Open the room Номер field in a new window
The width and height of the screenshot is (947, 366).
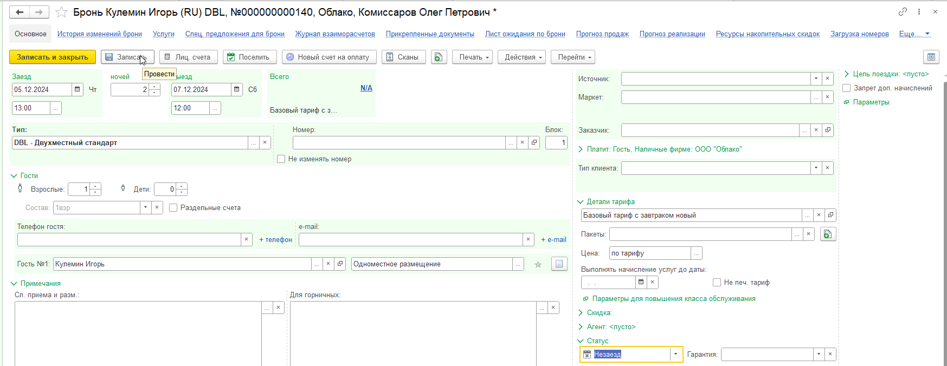[x=534, y=142]
